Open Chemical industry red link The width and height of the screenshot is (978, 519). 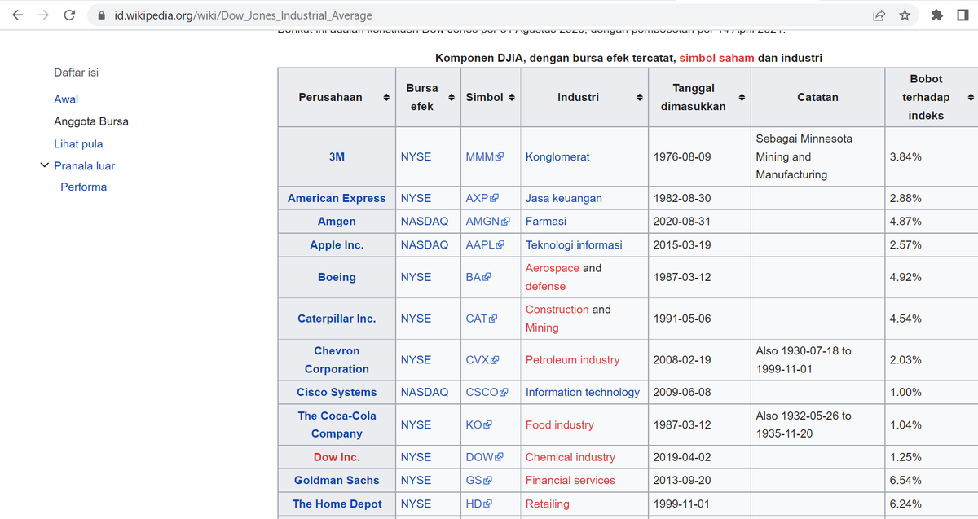pyautogui.click(x=570, y=458)
